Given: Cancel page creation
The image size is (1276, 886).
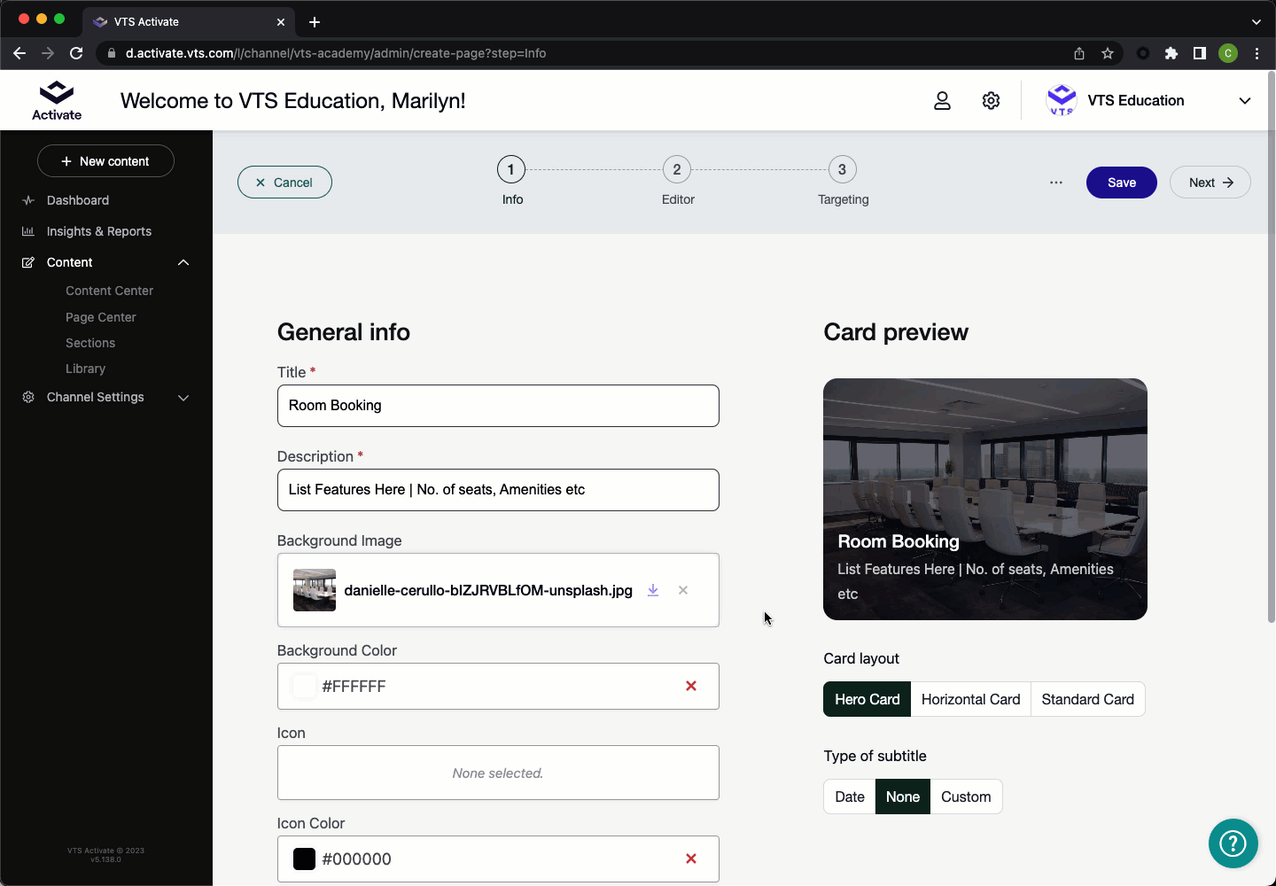Looking at the screenshot, I should [x=284, y=183].
